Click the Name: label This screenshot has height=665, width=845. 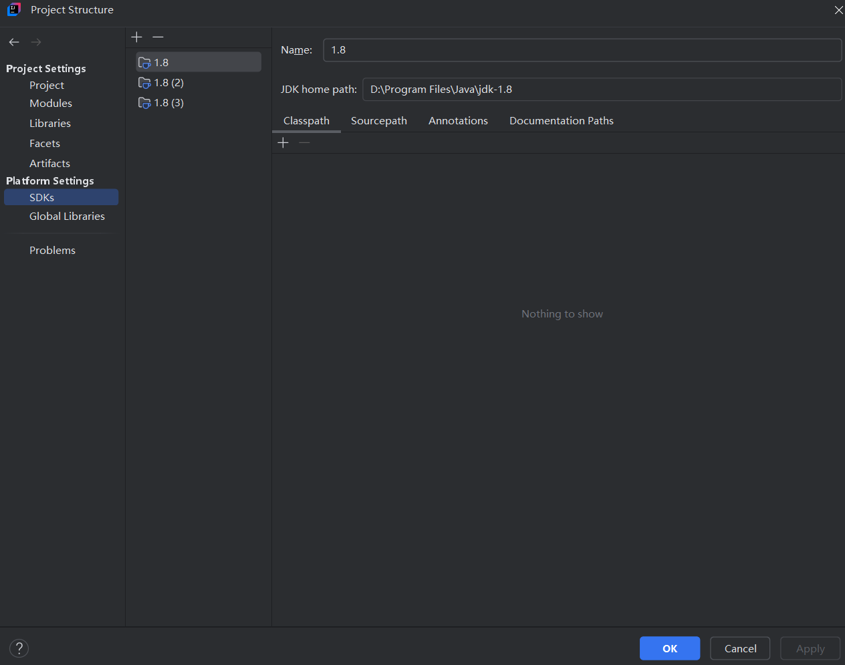(x=296, y=50)
